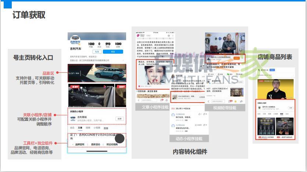Tap 附近经销商 in the bottom toolbar
Image resolution: width=307 pixels, height=172 pixels.
(x=112, y=144)
